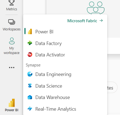Click the Power BI icon in the menu

[x=30, y=31]
